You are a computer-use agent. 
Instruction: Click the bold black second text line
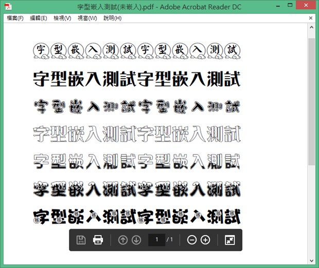click(137, 79)
